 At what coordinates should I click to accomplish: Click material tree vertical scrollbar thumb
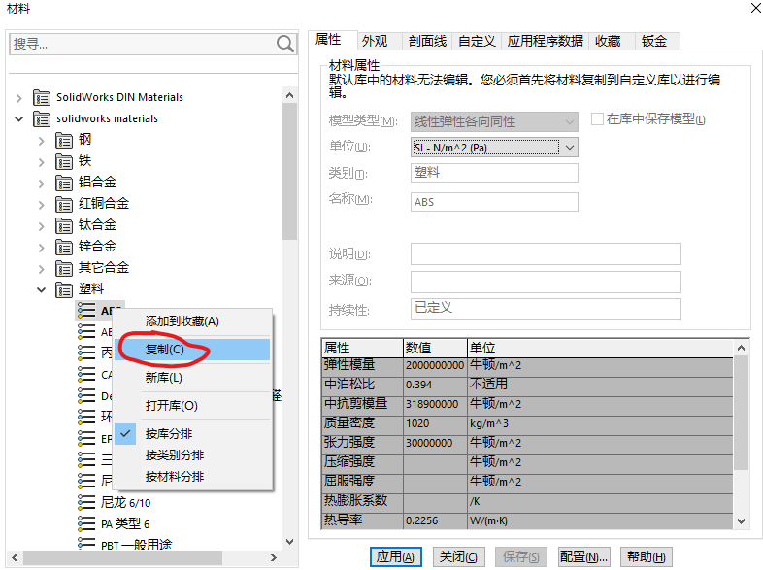tap(289, 171)
